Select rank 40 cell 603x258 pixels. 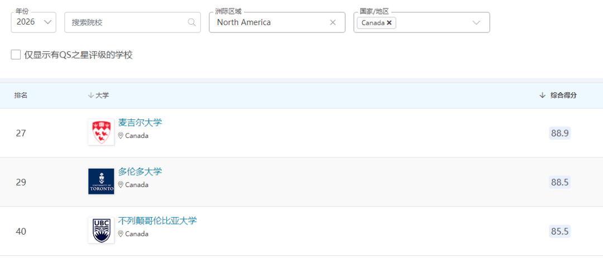pyautogui.click(x=21, y=231)
